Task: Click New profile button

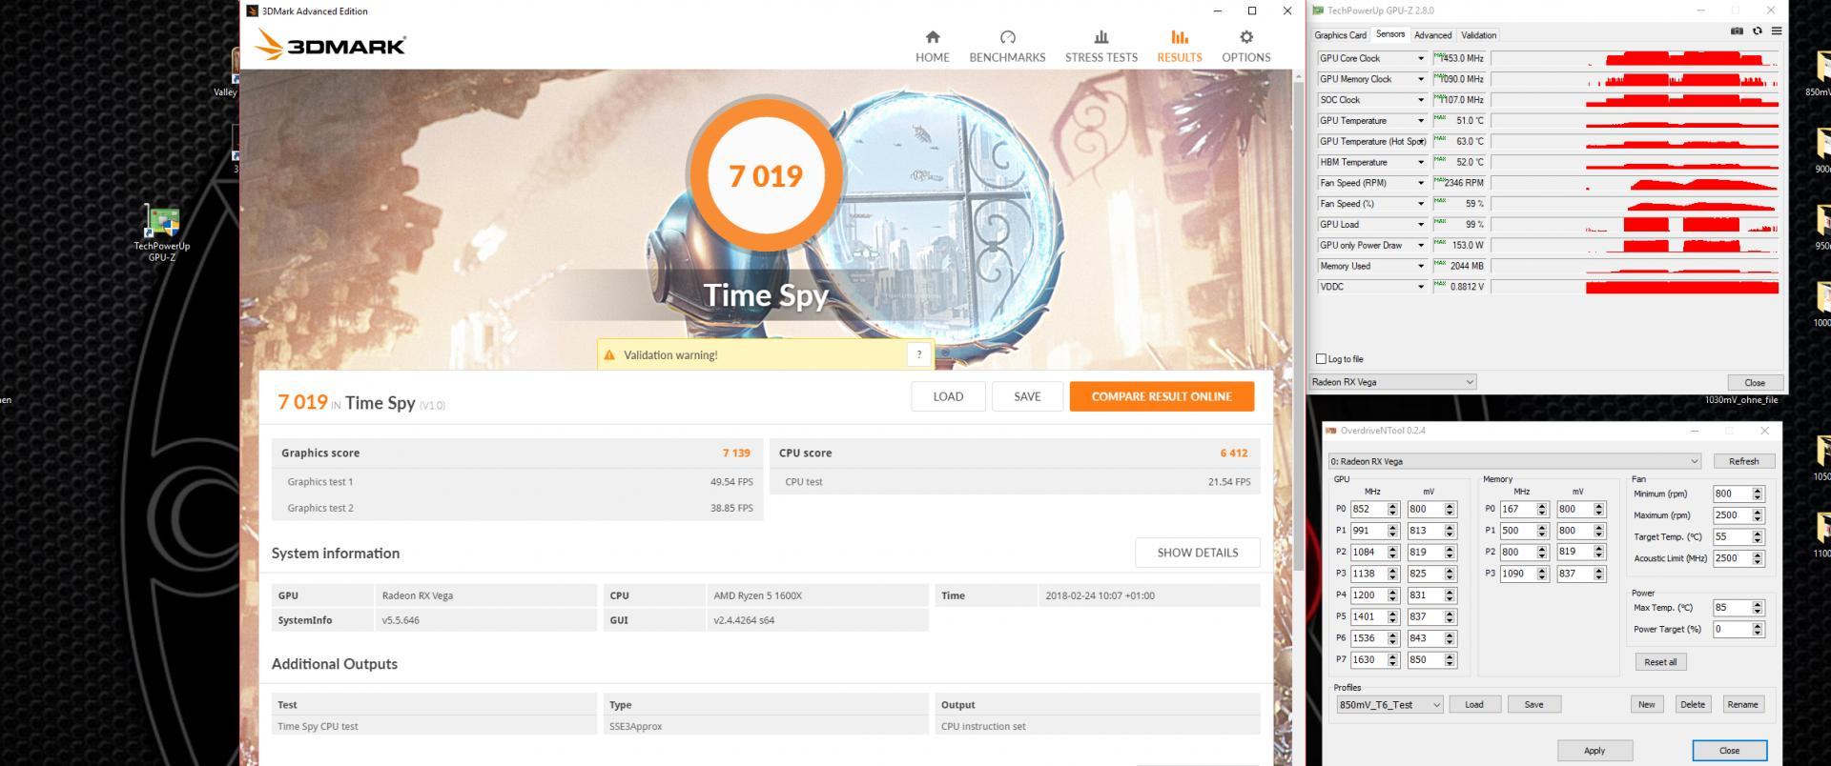Action: [x=1646, y=705]
